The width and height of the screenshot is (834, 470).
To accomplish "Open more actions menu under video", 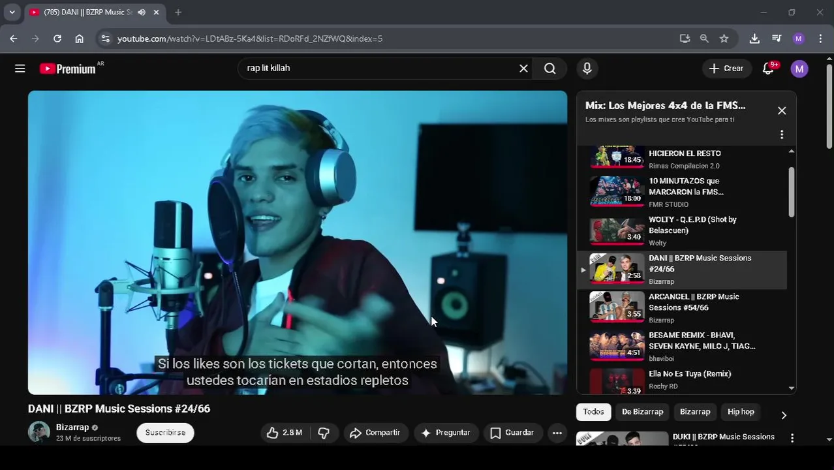I will click(557, 433).
